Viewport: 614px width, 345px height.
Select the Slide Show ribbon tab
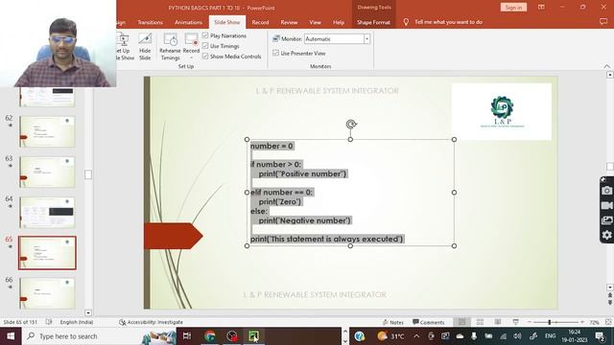point(227,22)
